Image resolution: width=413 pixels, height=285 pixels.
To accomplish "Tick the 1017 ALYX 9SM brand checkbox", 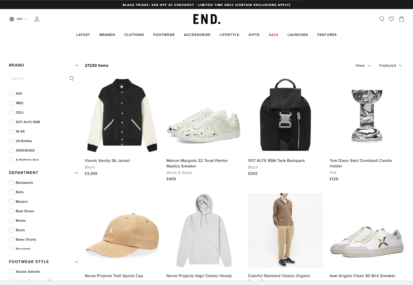I will tap(11, 122).
